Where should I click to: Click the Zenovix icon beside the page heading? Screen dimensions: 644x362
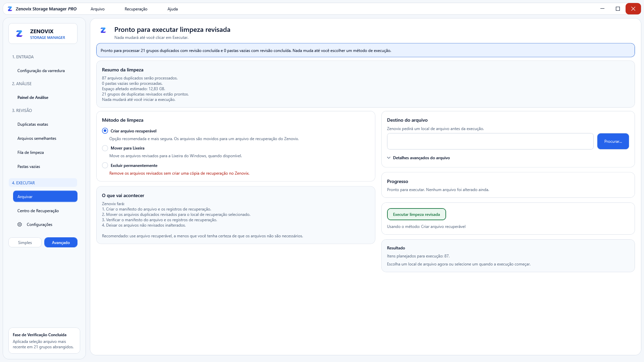pos(103,30)
